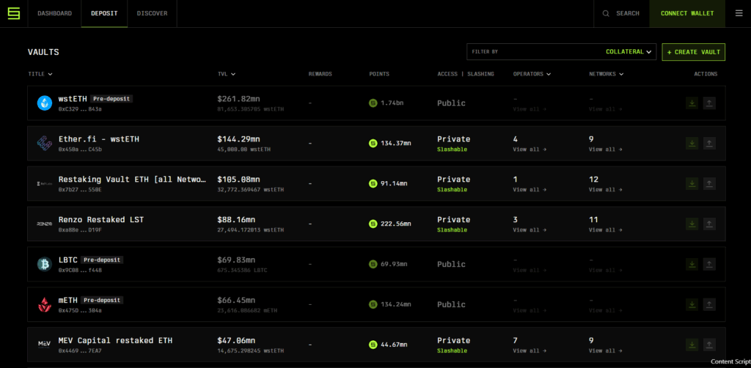This screenshot has height=368, width=751.
Task: Click withdraw icon in Ether.fi row
Action: coord(709,143)
